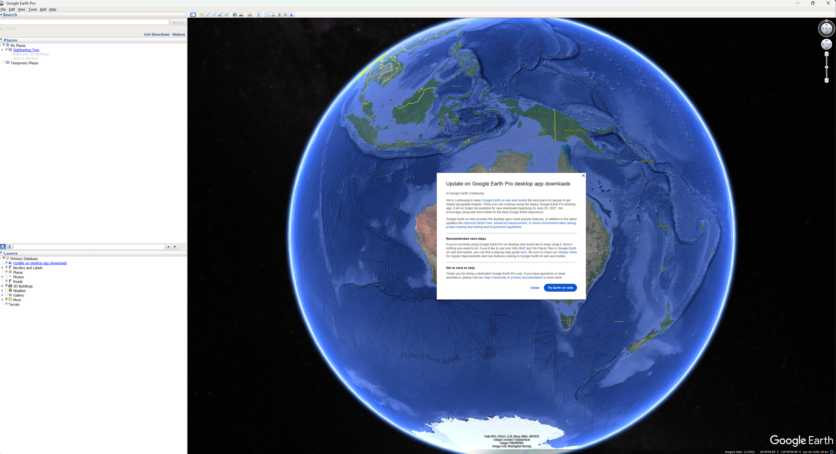Expand the Sightseeing Tour folder

point(2,50)
